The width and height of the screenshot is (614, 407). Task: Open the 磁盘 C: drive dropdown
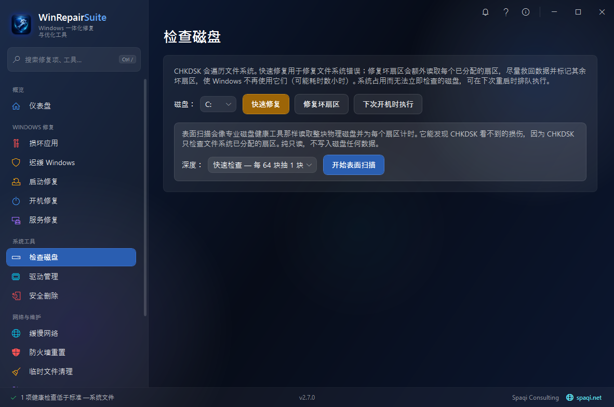tap(218, 104)
